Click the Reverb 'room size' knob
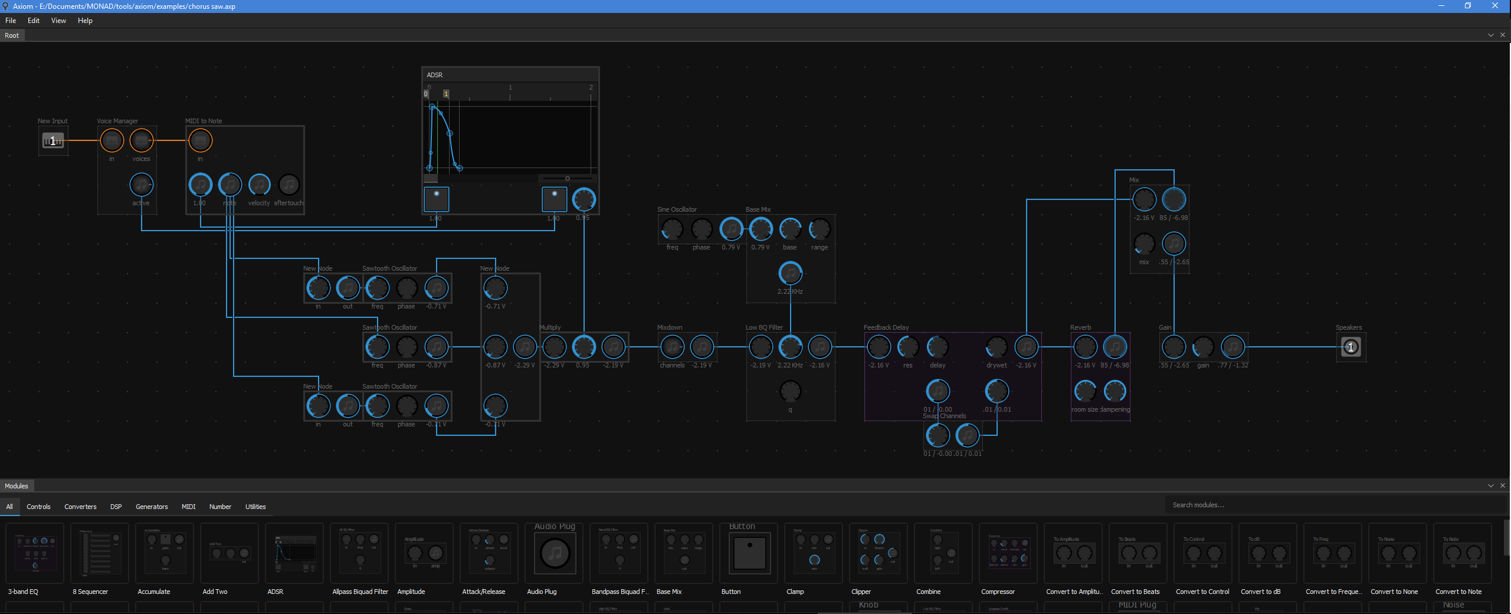 pos(1085,391)
